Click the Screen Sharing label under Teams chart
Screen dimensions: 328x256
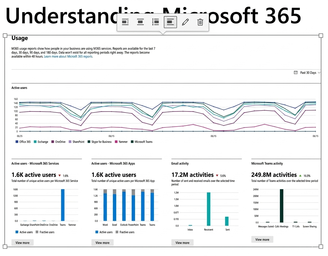(309, 227)
